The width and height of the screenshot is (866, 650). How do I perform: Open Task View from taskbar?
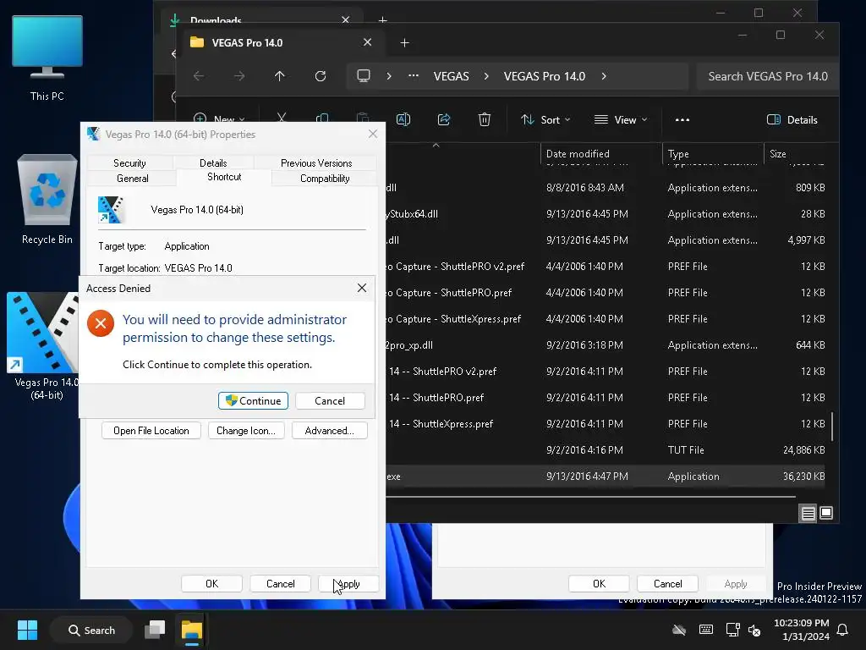pyautogui.click(x=155, y=630)
